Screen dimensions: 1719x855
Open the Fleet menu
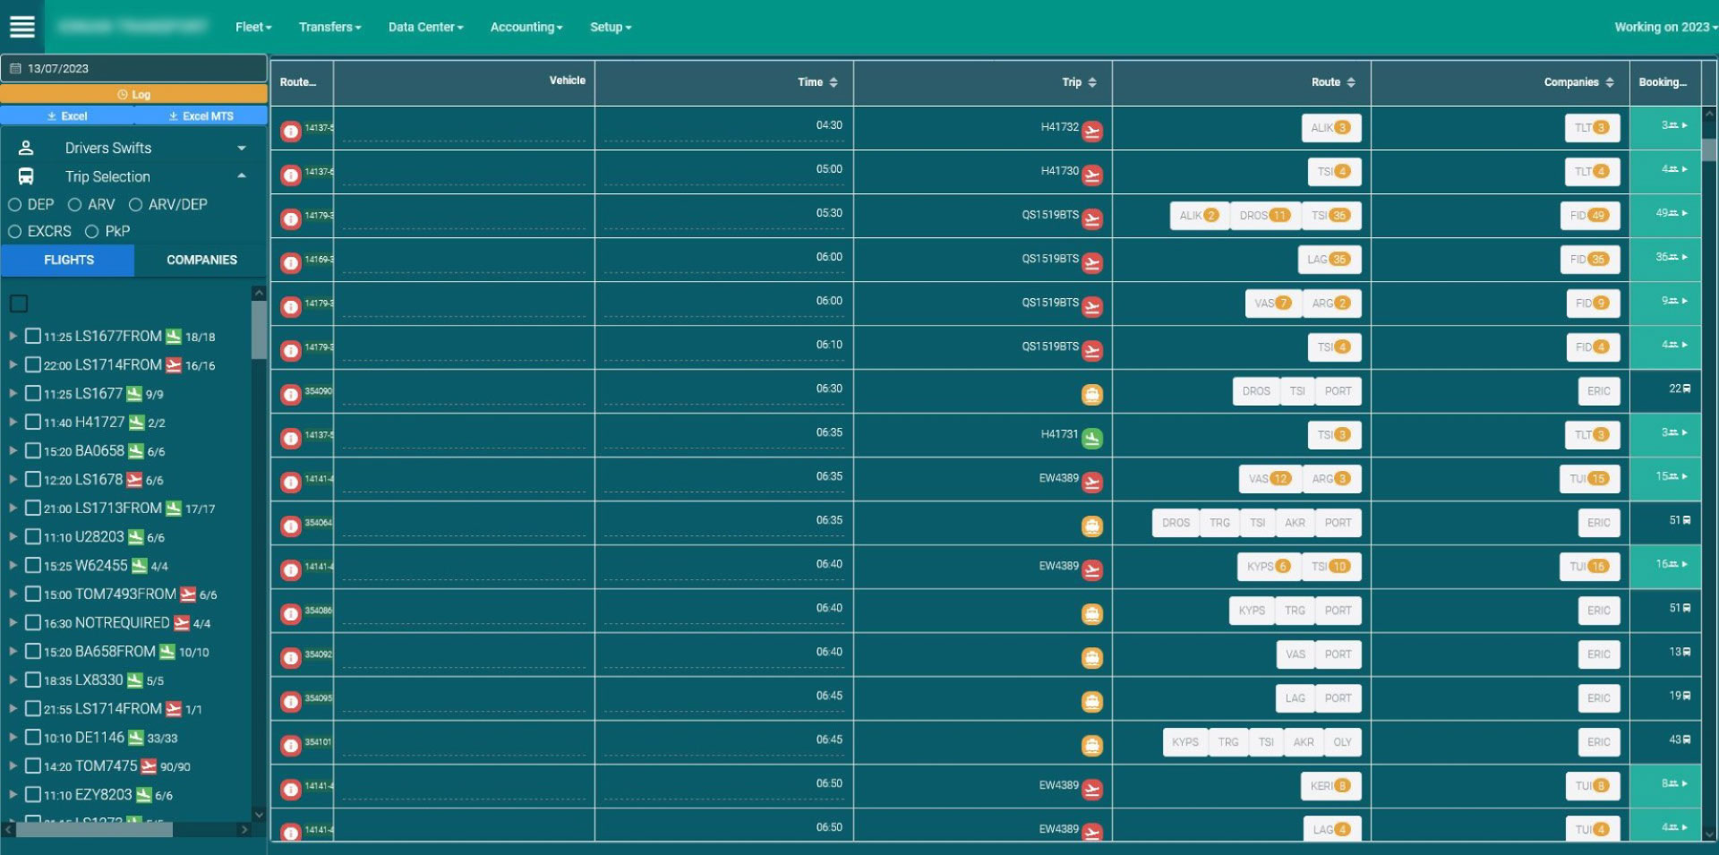tap(253, 27)
